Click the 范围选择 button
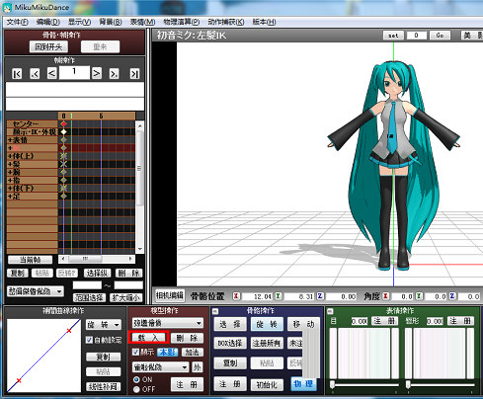483x399 pixels. pyautogui.click(x=89, y=297)
